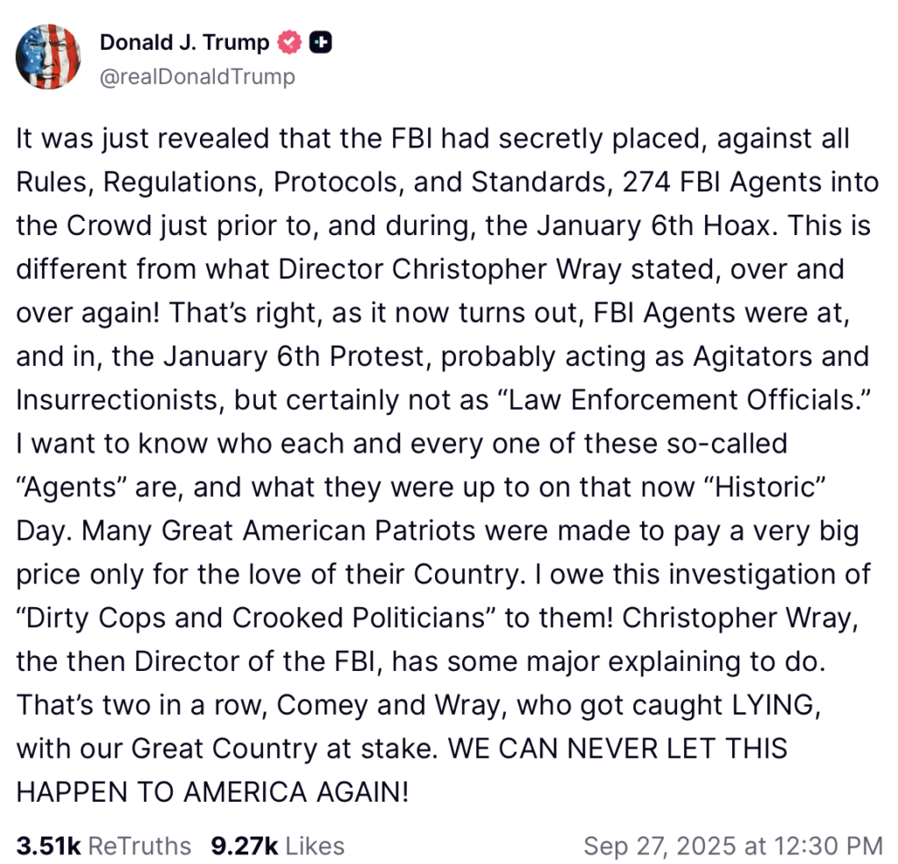Click the red verified badge icon
Screen dimensions: 898x864
coord(289,42)
